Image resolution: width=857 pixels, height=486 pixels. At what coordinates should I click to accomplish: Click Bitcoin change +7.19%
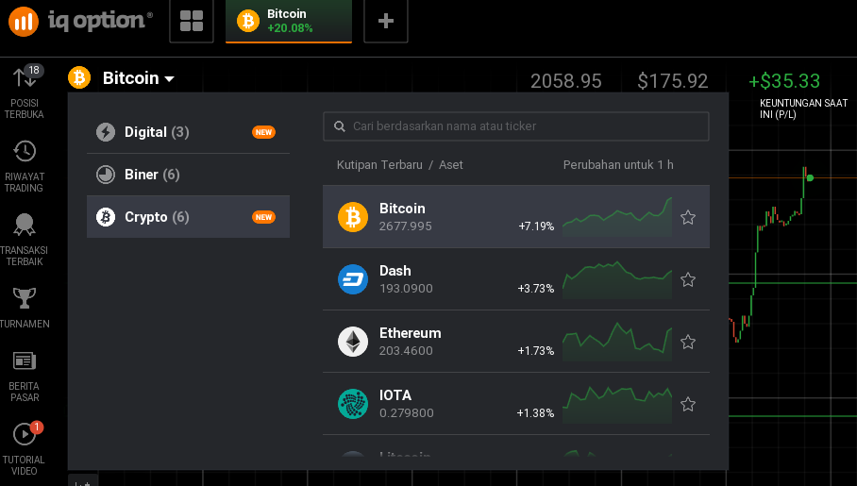pos(536,226)
